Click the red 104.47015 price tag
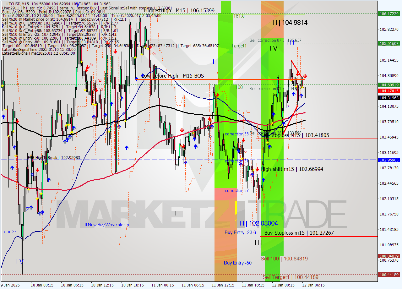The height and width of the screenshot is (289, 402). pos(389,91)
